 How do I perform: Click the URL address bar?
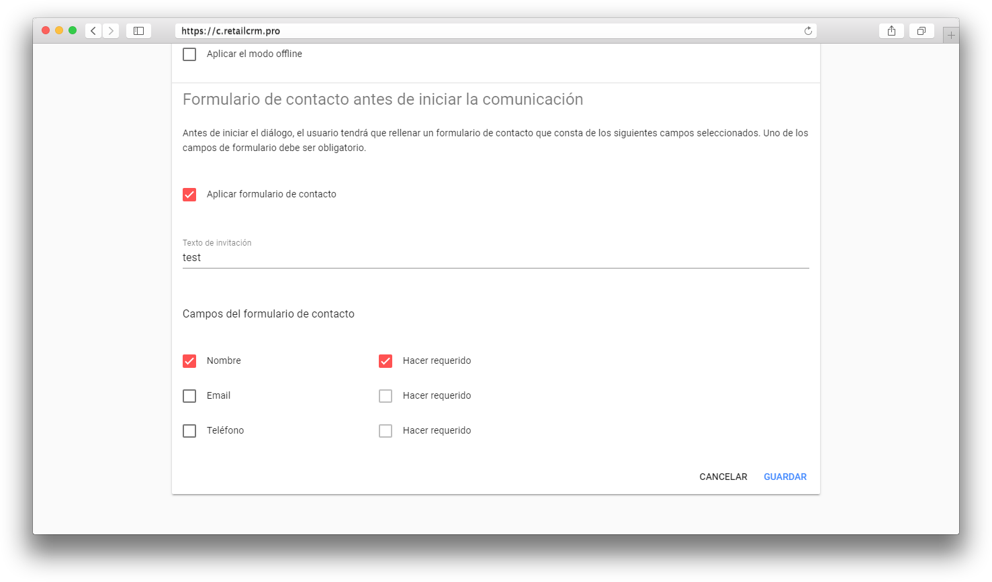(x=496, y=31)
